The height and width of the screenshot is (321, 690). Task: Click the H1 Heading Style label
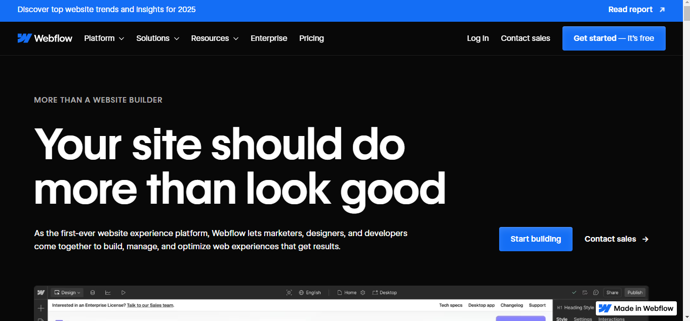[576, 307]
